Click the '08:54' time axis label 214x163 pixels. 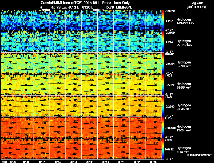[73, 162]
